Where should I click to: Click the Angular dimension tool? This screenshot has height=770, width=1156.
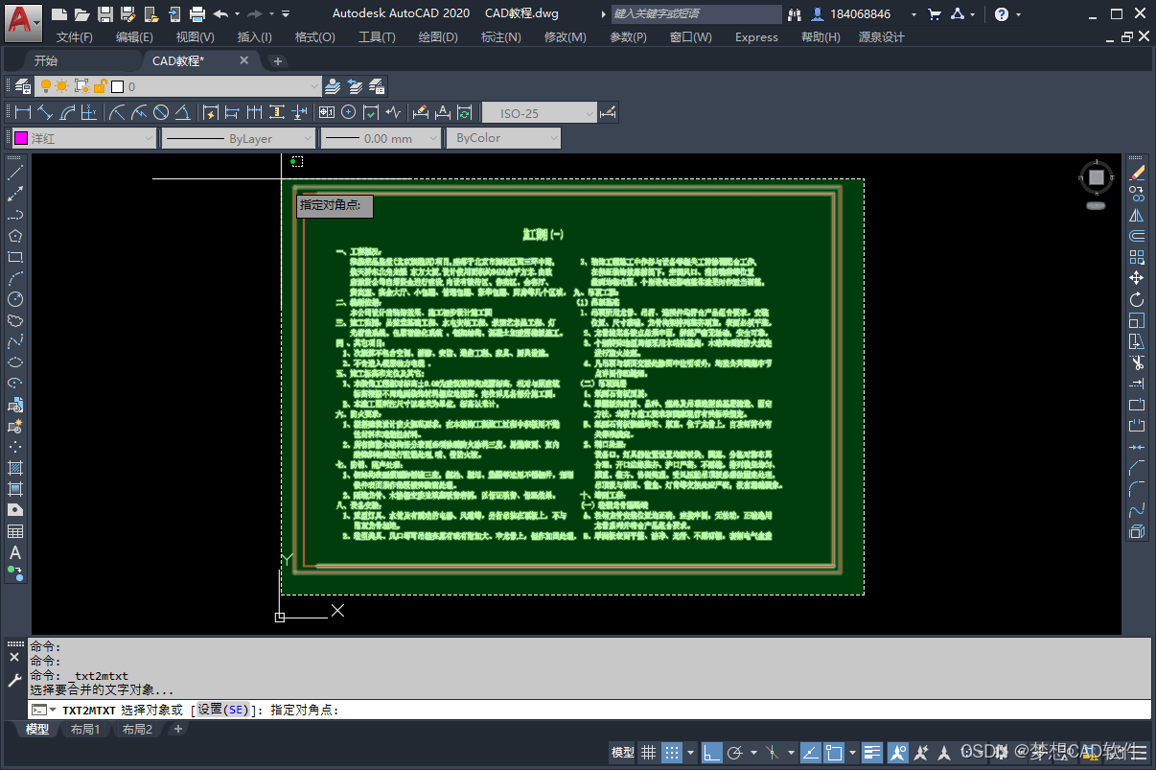(x=183, y=113)
